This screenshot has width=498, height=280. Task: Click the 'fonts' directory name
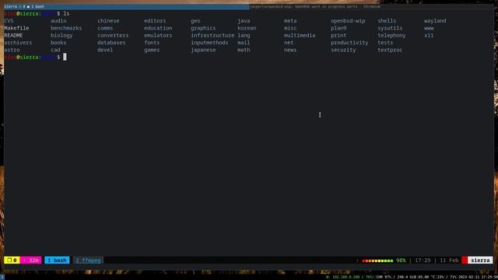152,43
